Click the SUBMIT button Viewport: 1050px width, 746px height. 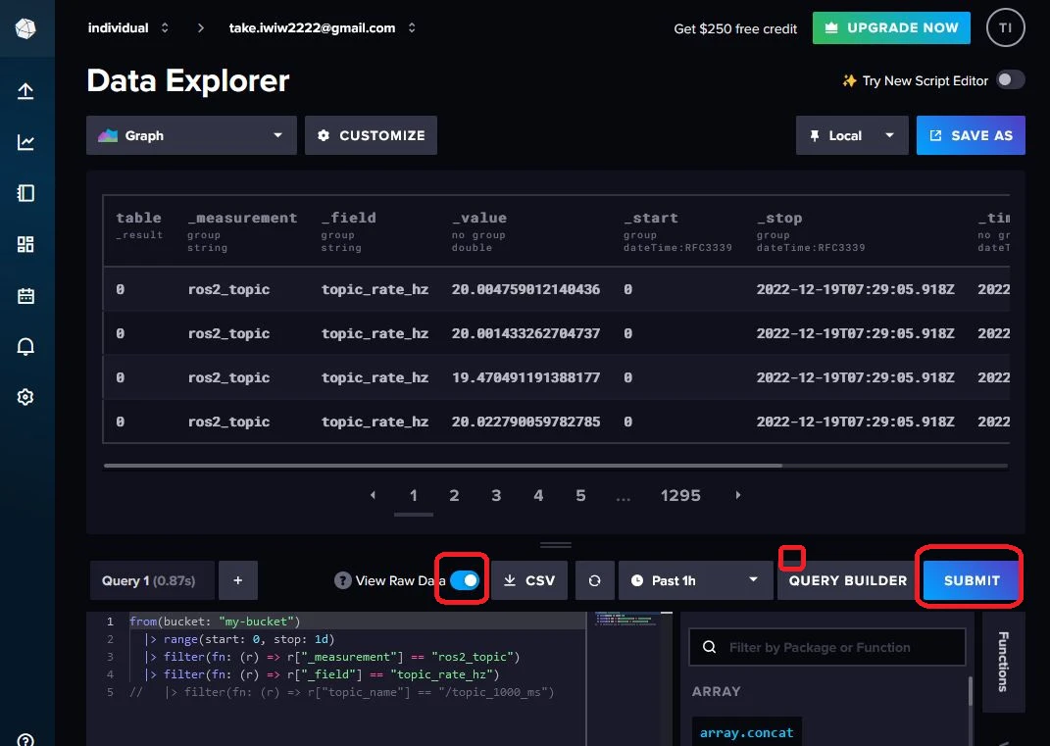972,580
